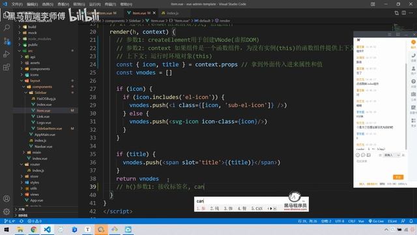Image resolution: width=417 pixels, height=235 pixels.
Task: Open File Explorer from the taskbar
Action: (x=20, y=229)
